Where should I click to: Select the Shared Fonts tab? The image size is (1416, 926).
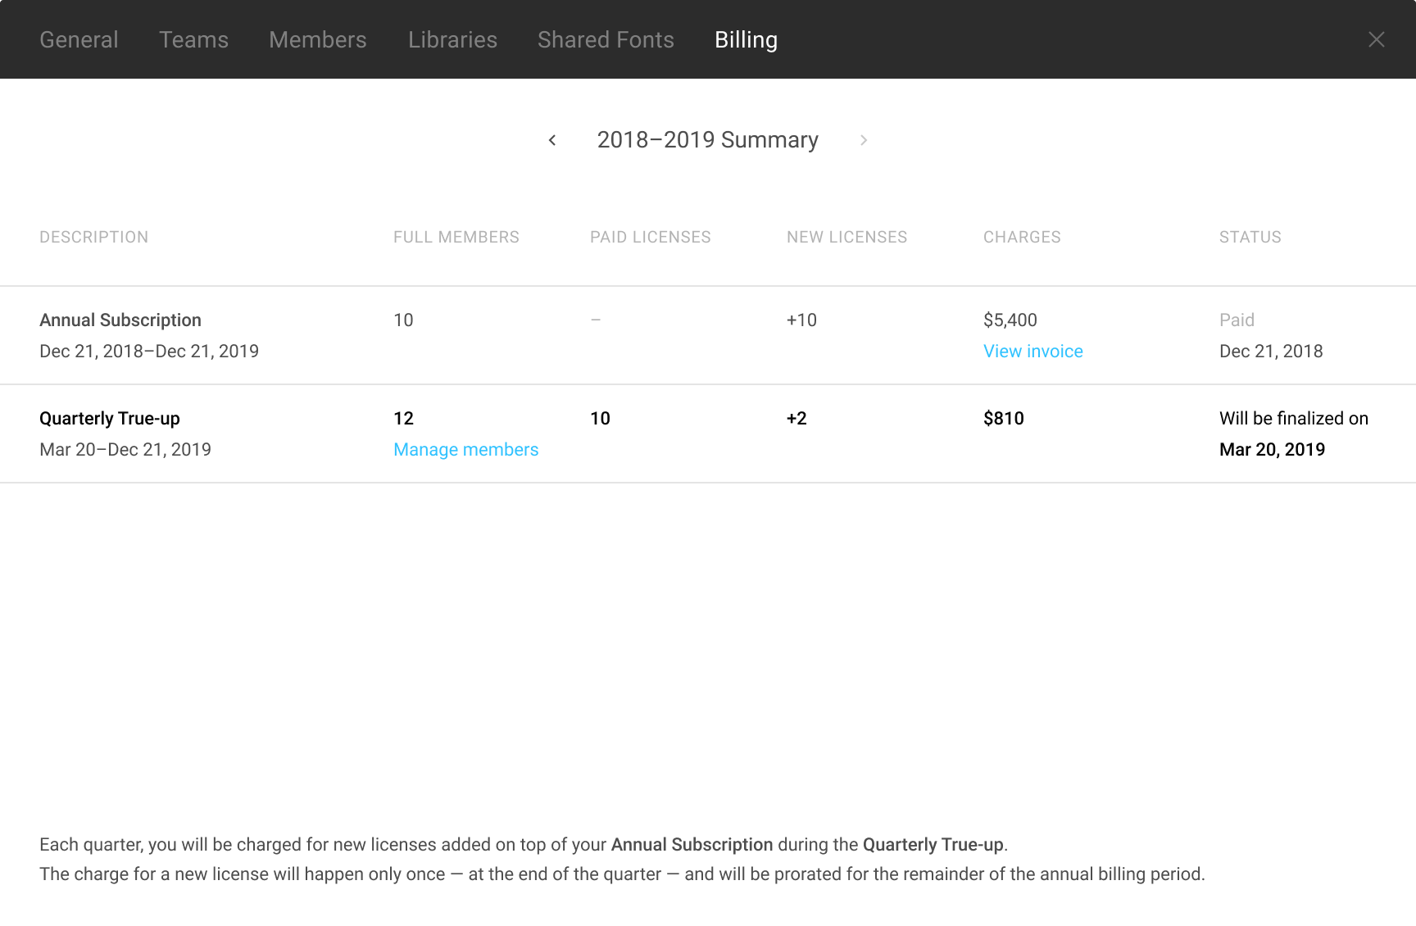tap(606, 39)
